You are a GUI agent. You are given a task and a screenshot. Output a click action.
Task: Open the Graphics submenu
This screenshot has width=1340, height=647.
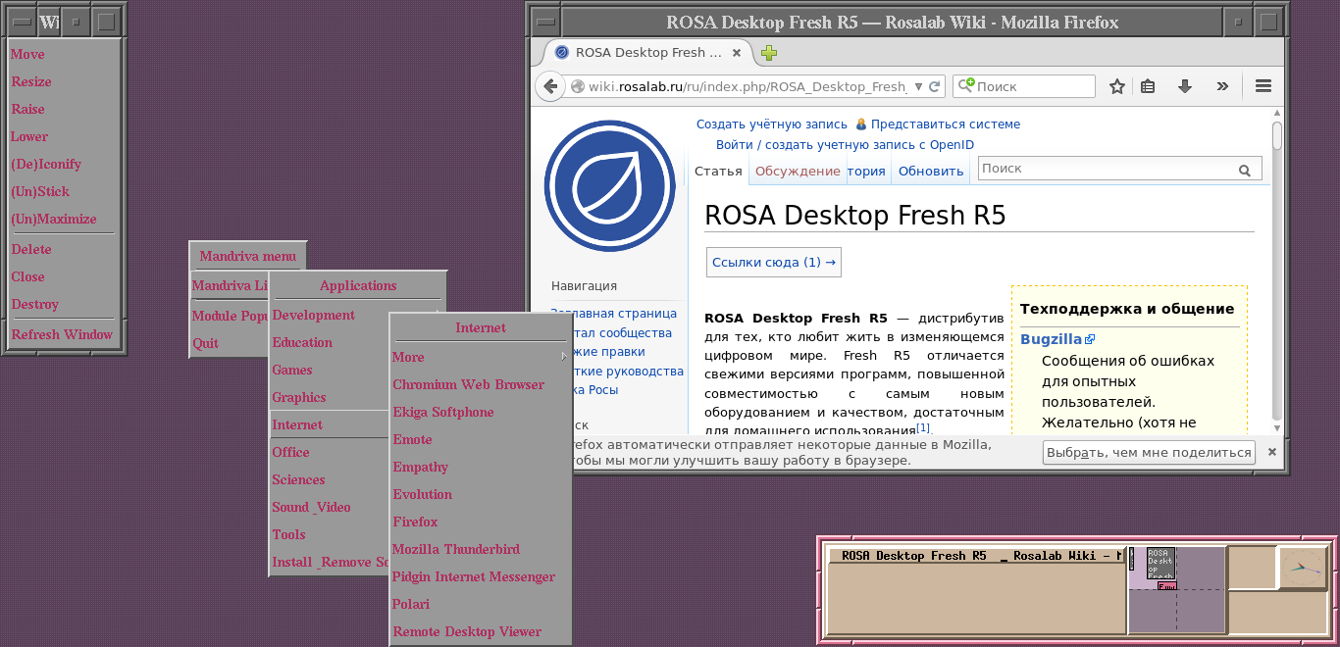(330, 398)
